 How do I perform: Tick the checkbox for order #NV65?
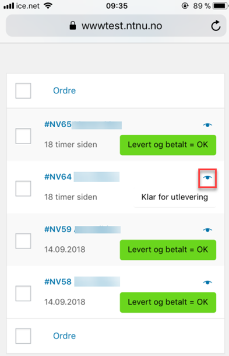[23, 136]
